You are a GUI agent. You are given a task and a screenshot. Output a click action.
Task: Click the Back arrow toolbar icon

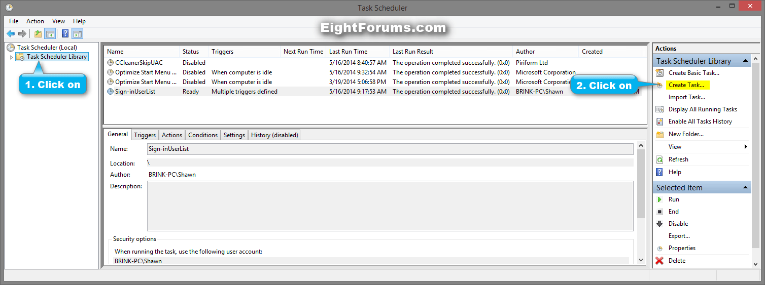pyautogui.click(x=11, y=34)
